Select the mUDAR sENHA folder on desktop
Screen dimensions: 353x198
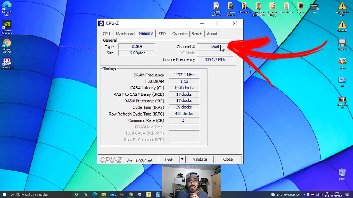pos(216,9)
